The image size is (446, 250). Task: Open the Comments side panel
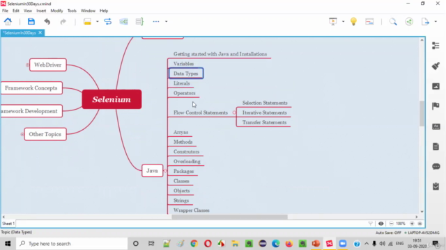[x=436, y=167]
